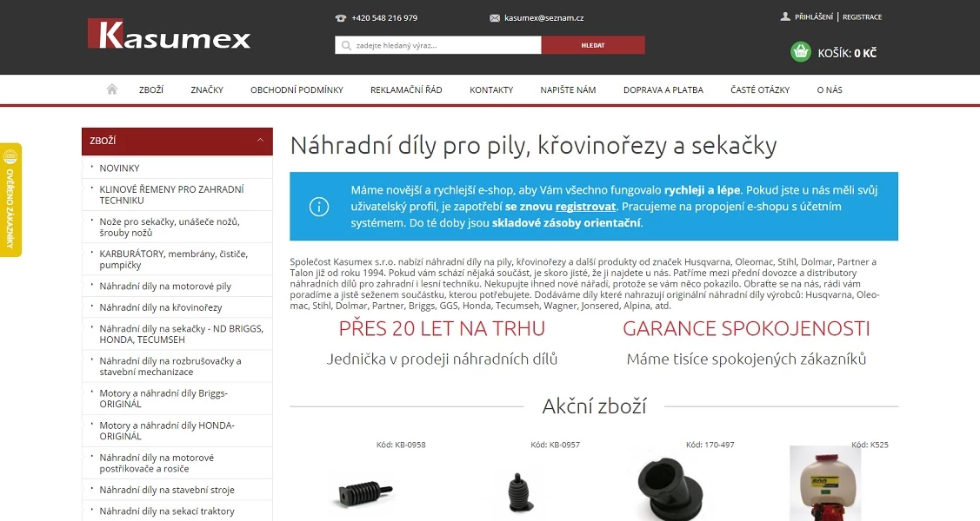Open the yellow Ověřeno zákazníky side tab
The height and width of the screenshot is (521, 980).
click(10, 201)
